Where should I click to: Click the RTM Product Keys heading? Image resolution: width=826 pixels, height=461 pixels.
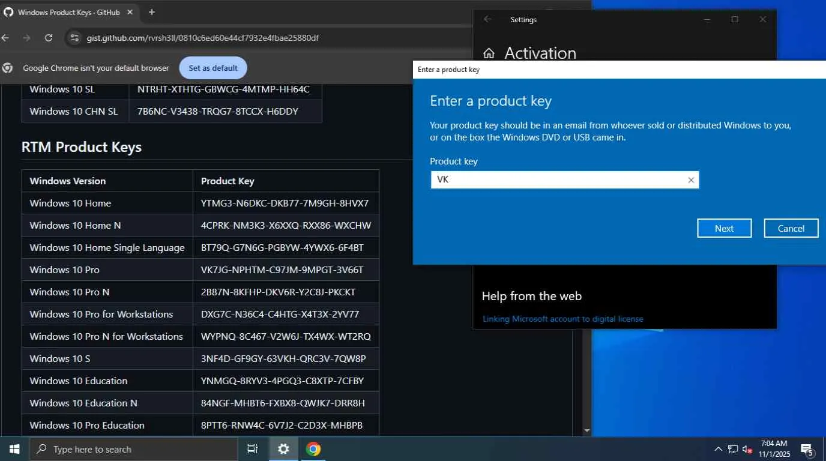(82, 147)
